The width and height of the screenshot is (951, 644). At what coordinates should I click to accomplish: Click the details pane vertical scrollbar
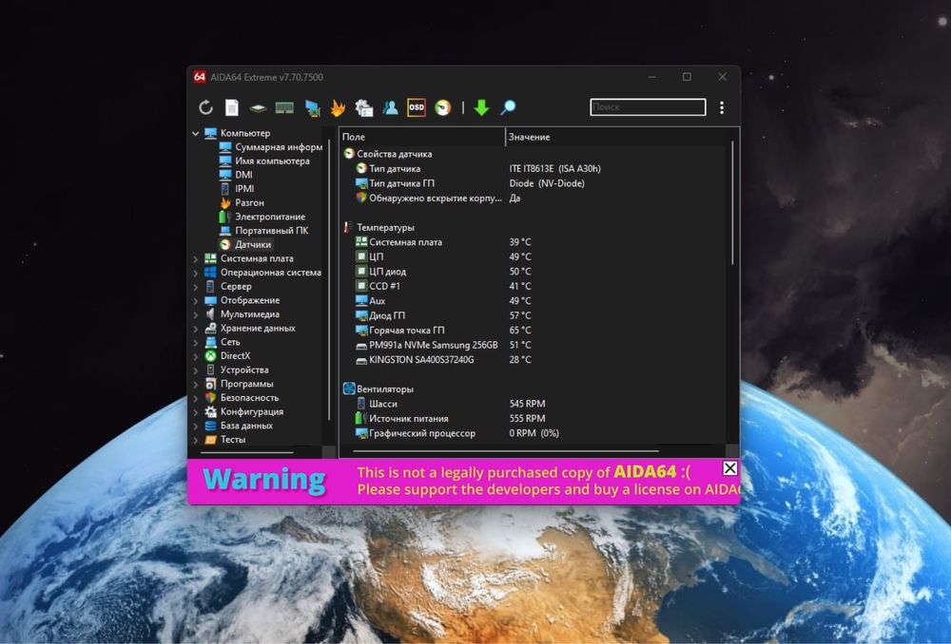click(x=732, y=203)
